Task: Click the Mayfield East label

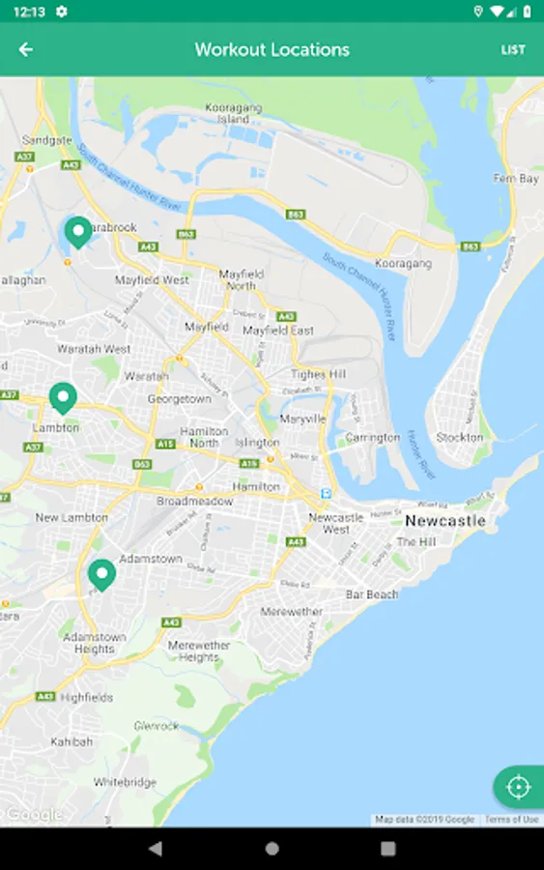Action: click(x=278, y=331)
